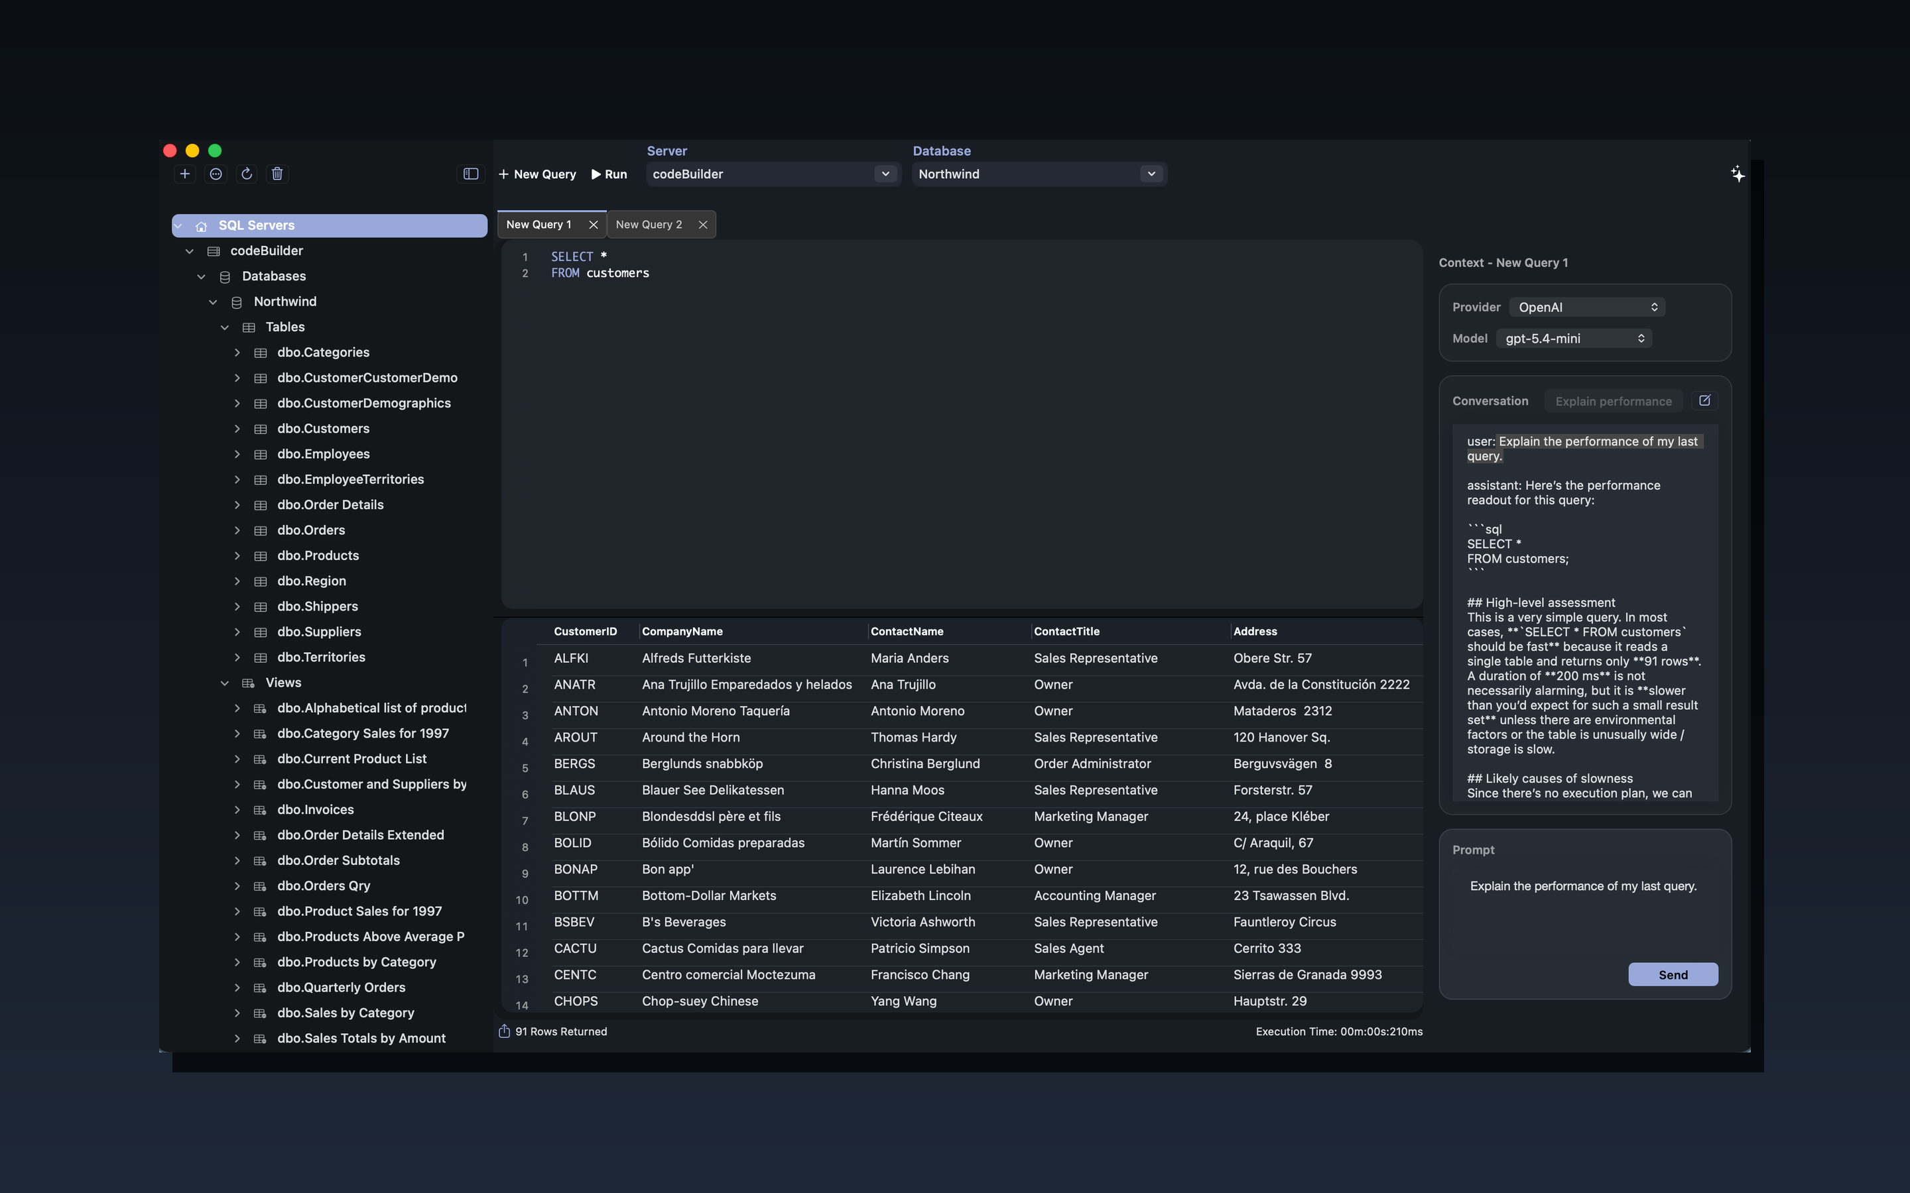This screenshot has height=1193, width=1910.
Task: Create a tab with New Query
Action: pos(537,174)
